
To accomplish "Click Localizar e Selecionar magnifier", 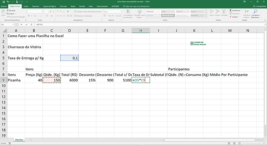I will (255, 11).
